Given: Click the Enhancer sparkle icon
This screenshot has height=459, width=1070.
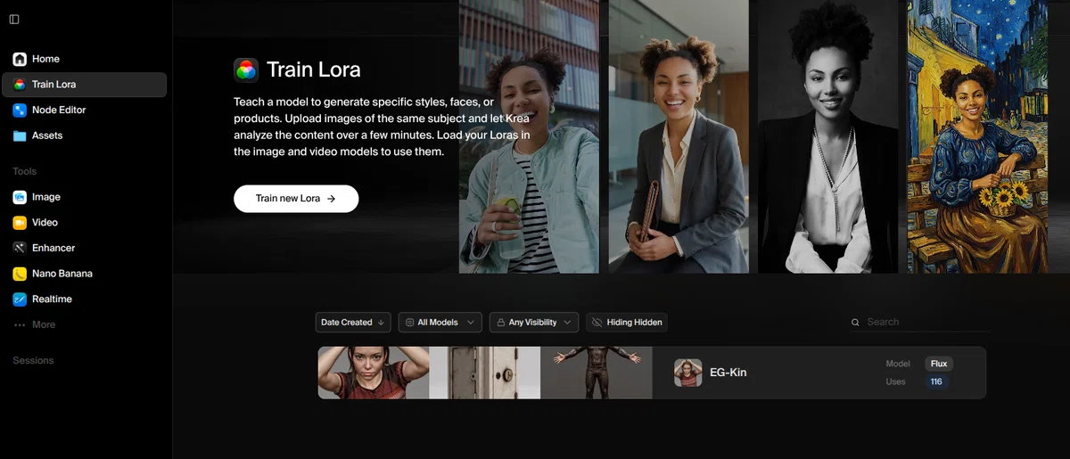Looking at the screenshot, I should 20,248.
